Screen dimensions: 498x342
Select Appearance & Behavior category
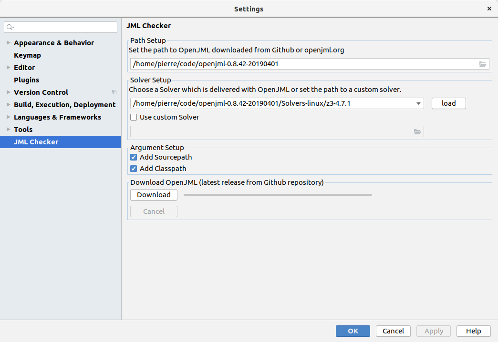tap(54, 43)
